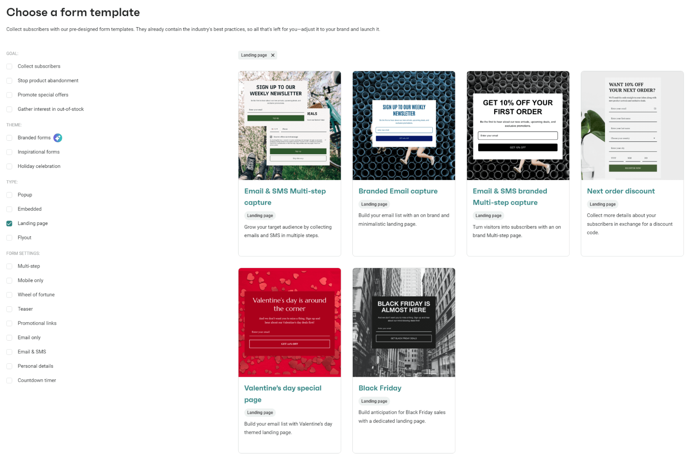688x458 pixels.
Task: Enable the Promote special offers filter
Action: [9, 95]
